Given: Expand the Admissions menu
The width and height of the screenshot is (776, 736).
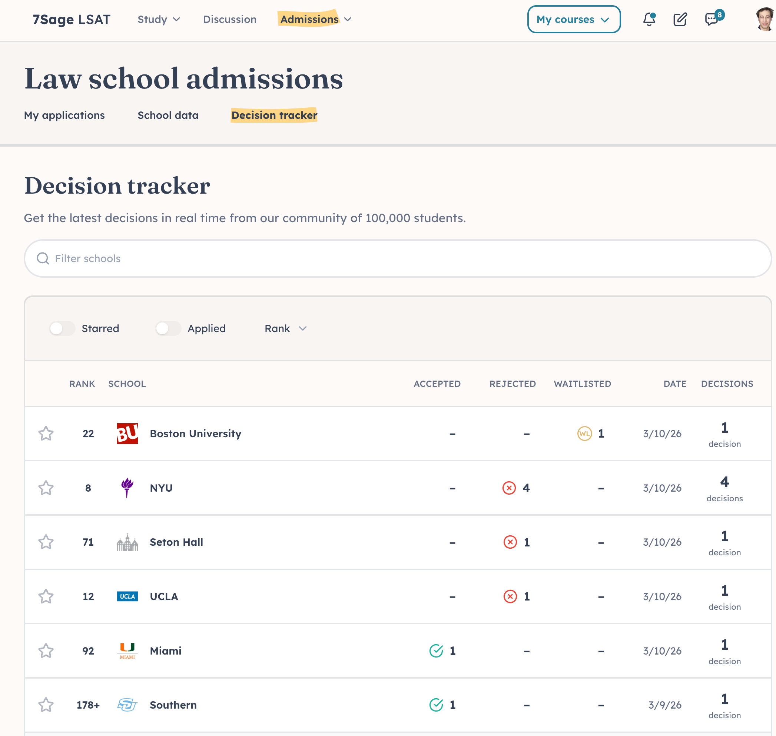Looking at the screenshot, I should tap(315, 19).
